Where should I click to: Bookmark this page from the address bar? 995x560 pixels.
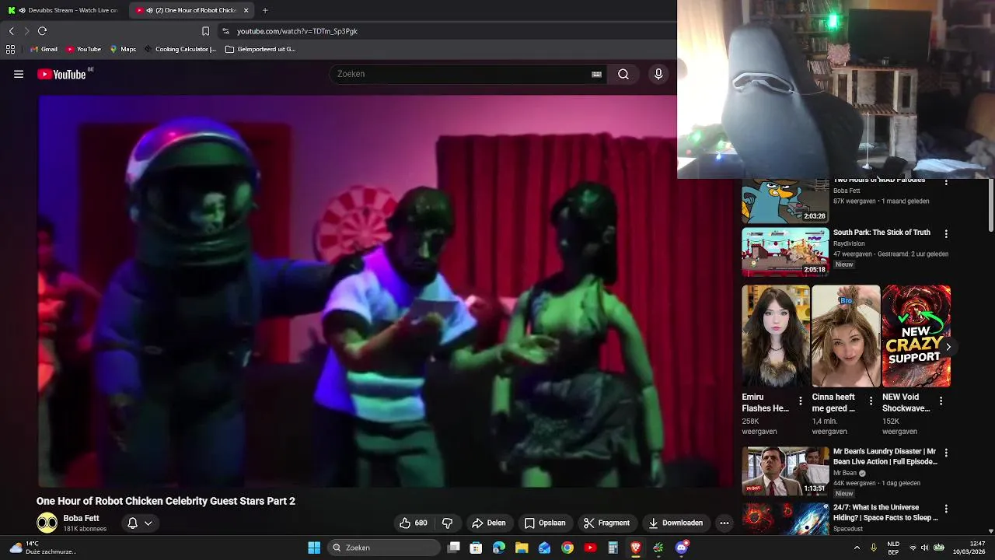click(x=205, y=31)
